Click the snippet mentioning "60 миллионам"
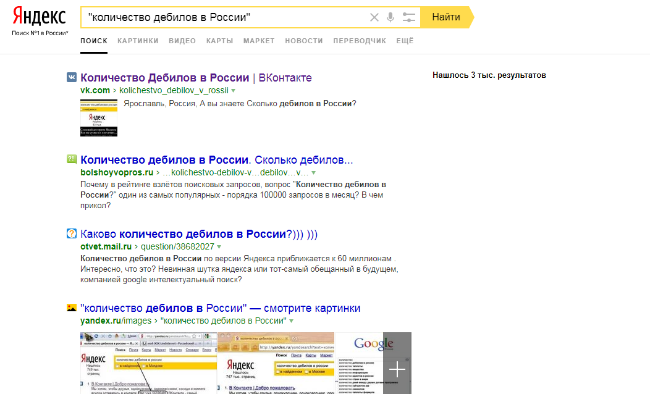This screenshot has height=394, width=650. (239, 269)
